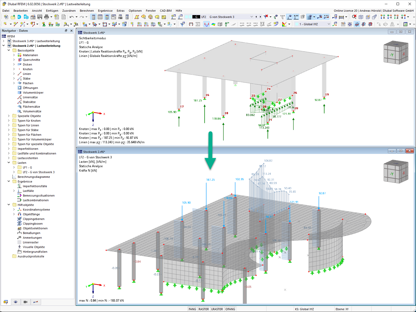Toggle show load values x.xx button
The height and width of the screenshot is (312, 416).
tap(296, 17)
